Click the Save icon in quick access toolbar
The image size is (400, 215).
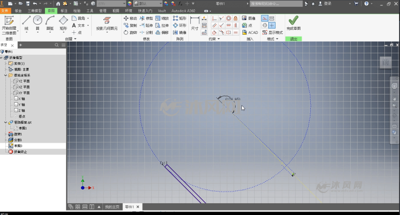point(28,3)
